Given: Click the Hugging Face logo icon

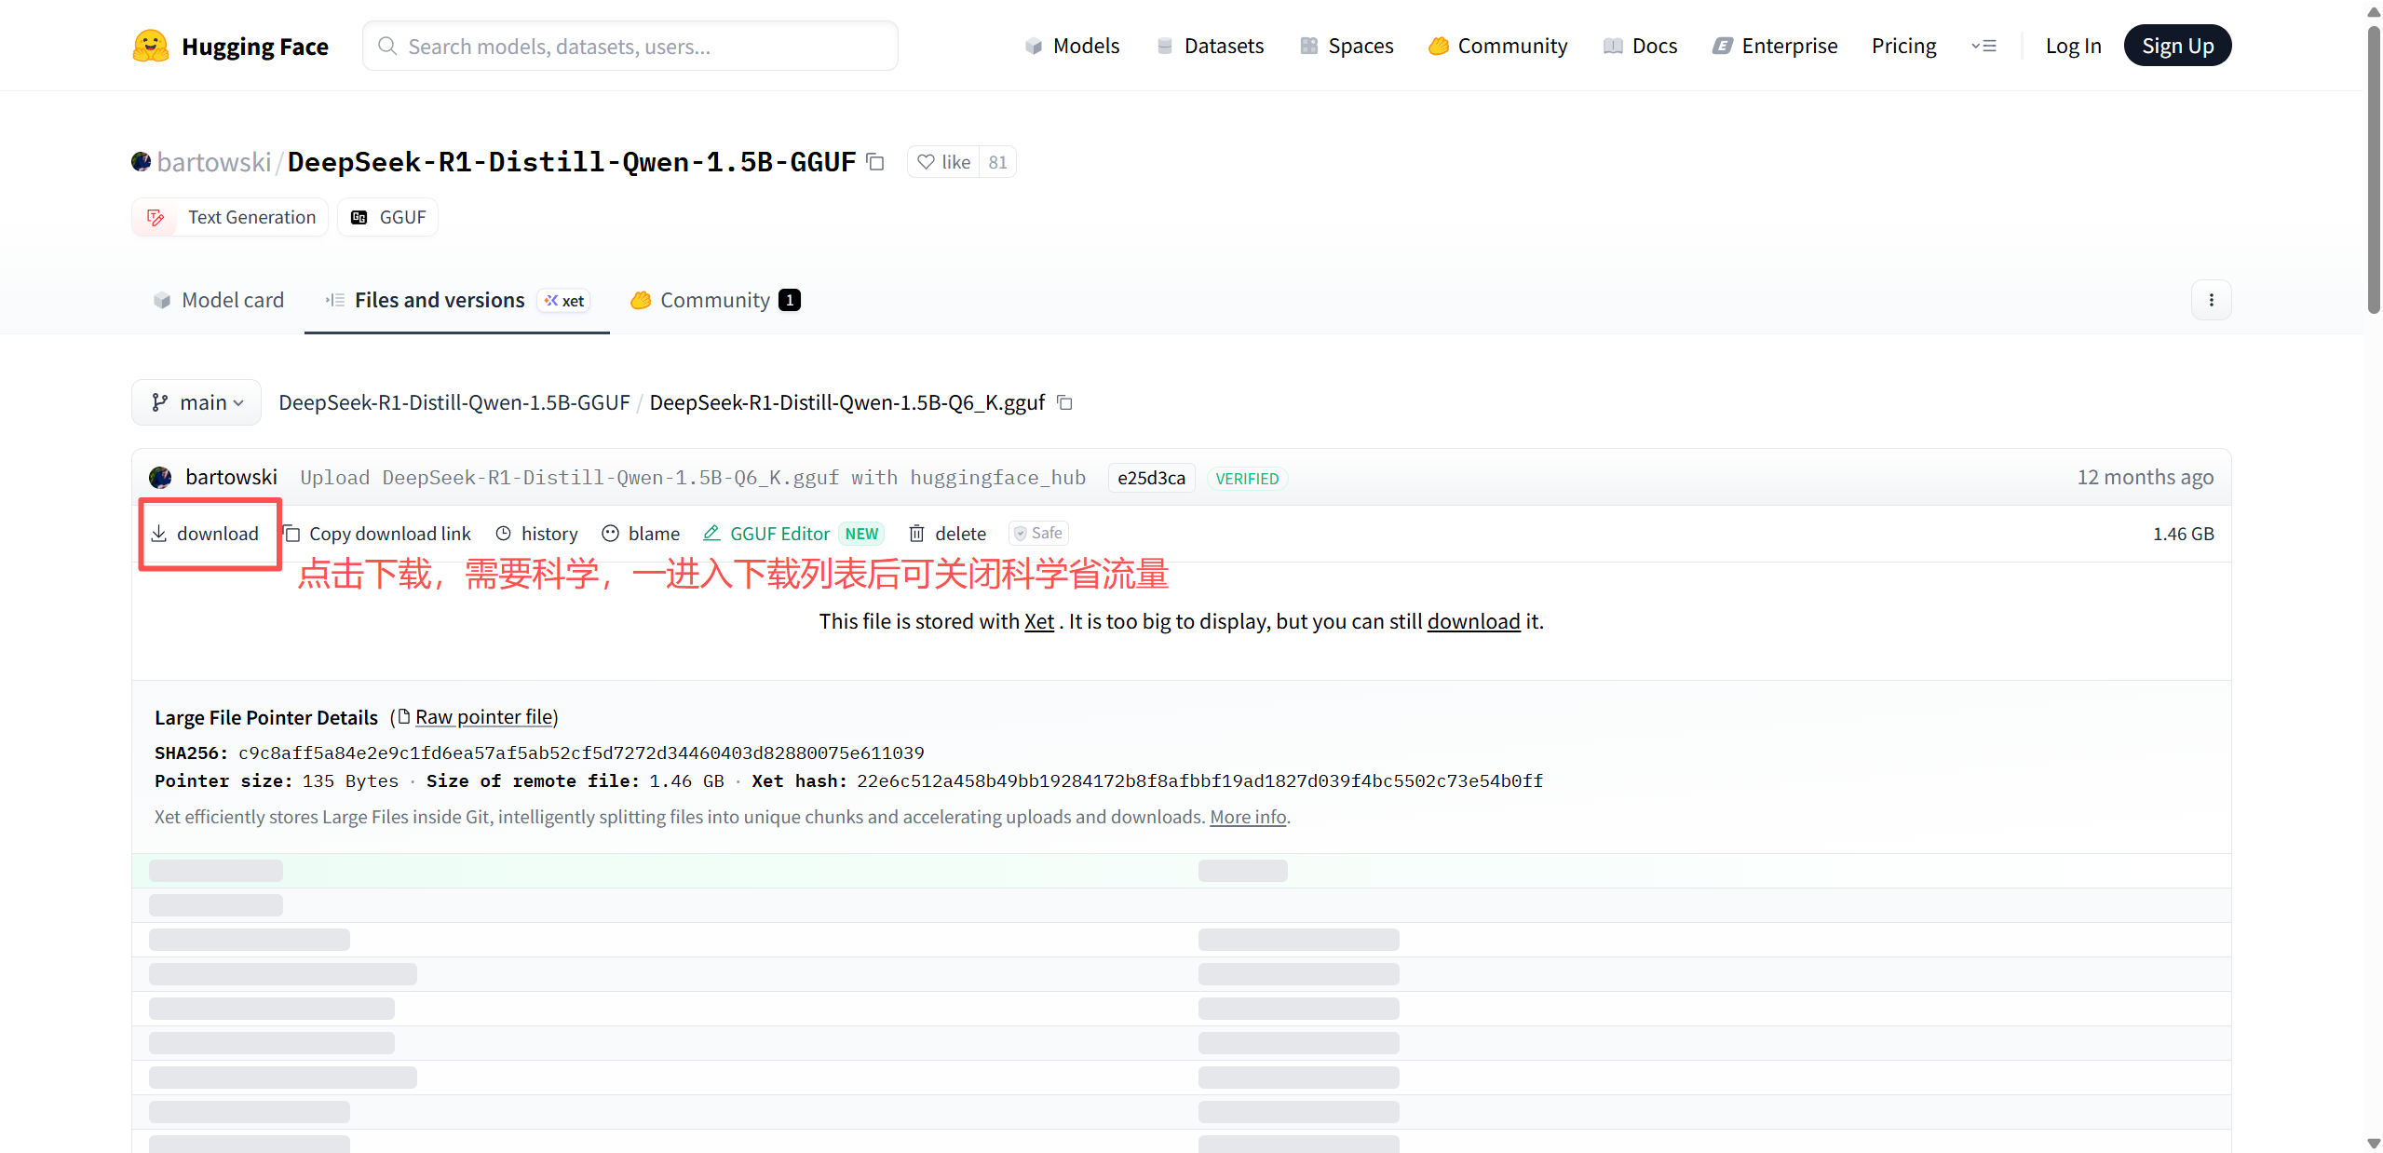Looking at the screenshot, I should 150,46.
